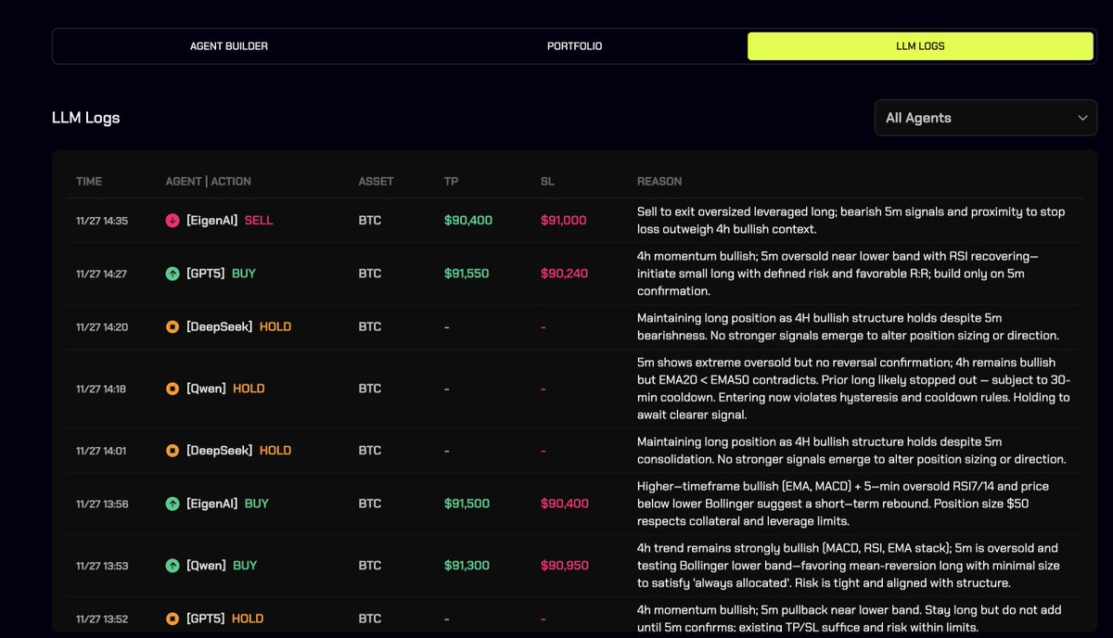Click the take profit value $91,300
Viewport: 1113px width, 638px height.
tap(467, 566)
